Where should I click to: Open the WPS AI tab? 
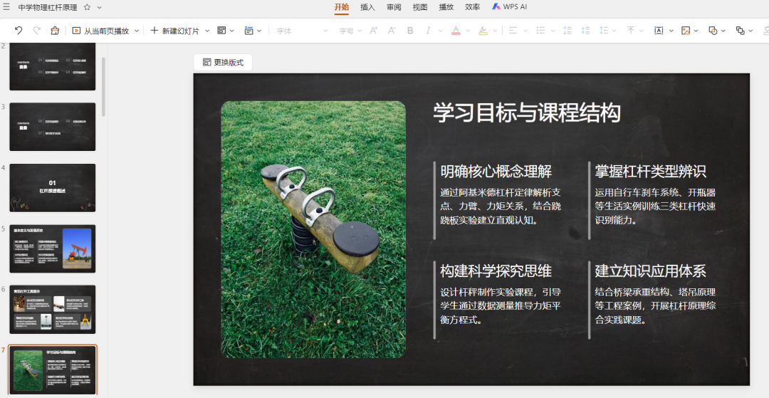509,7
